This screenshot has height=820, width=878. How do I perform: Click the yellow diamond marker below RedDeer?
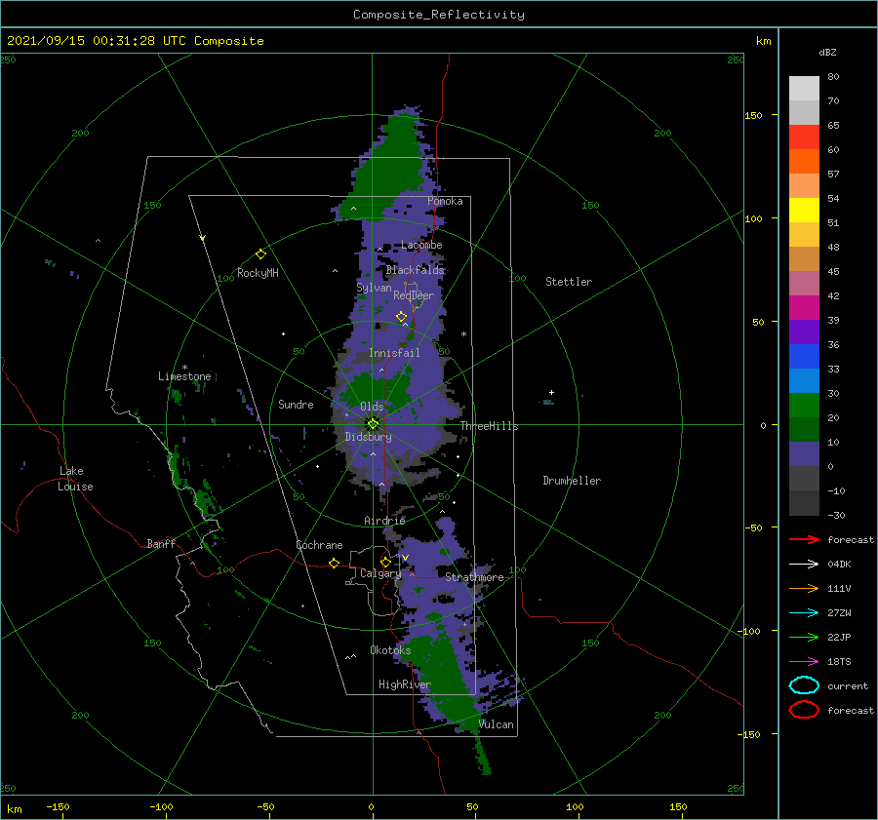(x=401, y=317)
